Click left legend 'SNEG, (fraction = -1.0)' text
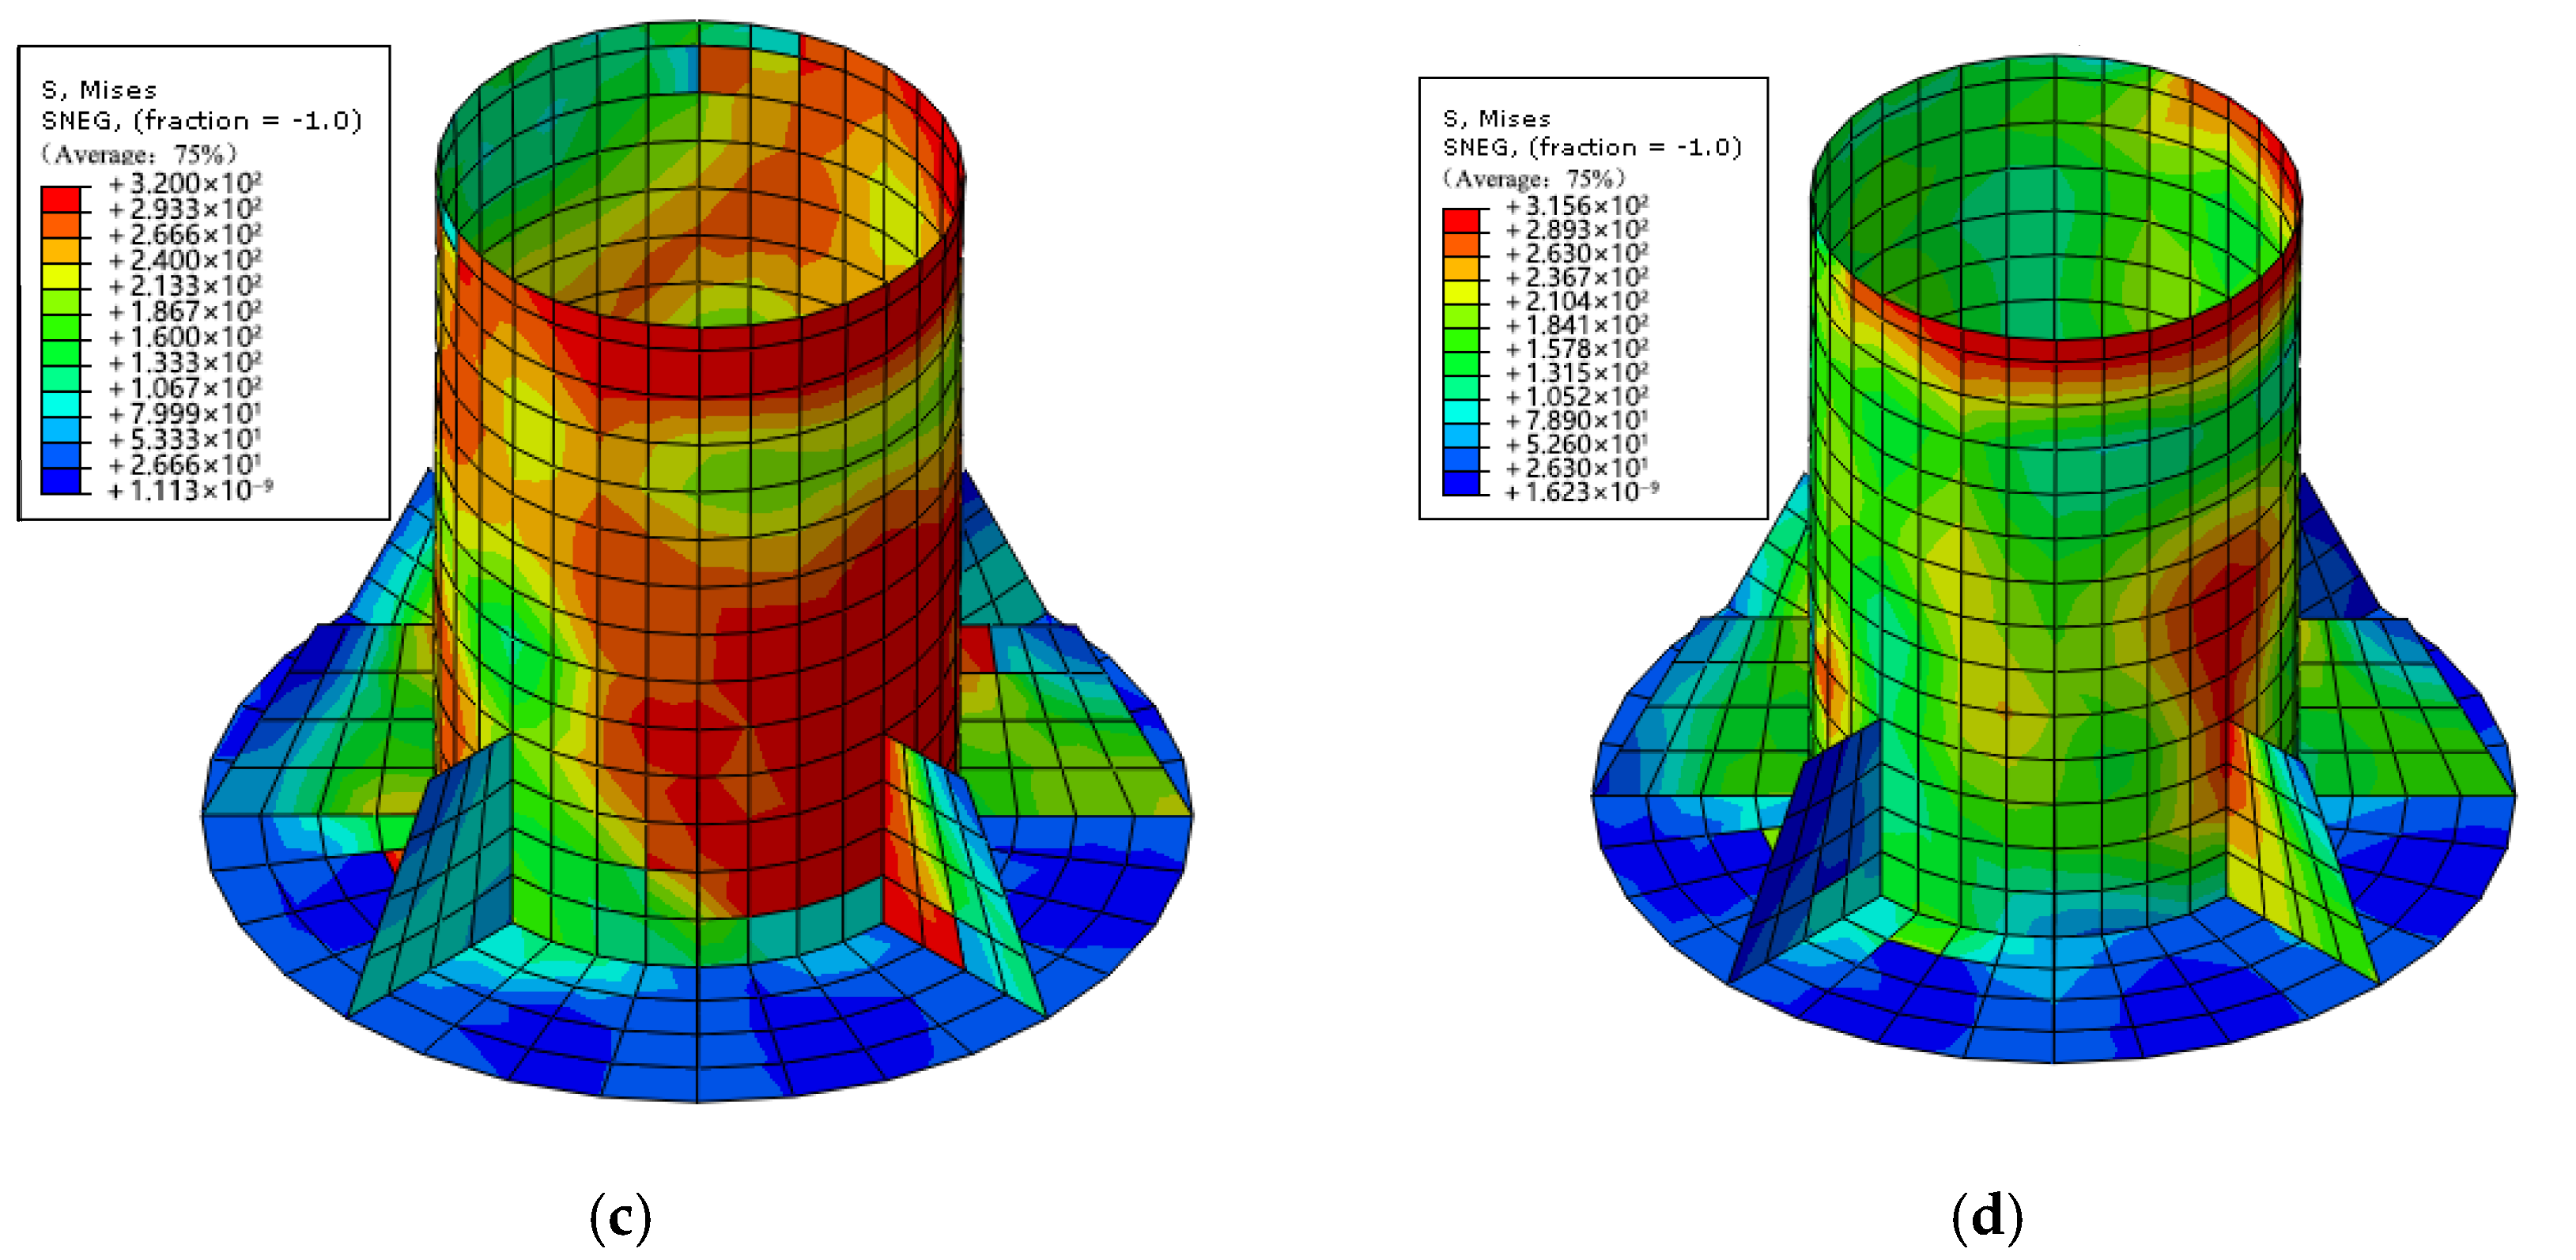 (x=201, y=121)
